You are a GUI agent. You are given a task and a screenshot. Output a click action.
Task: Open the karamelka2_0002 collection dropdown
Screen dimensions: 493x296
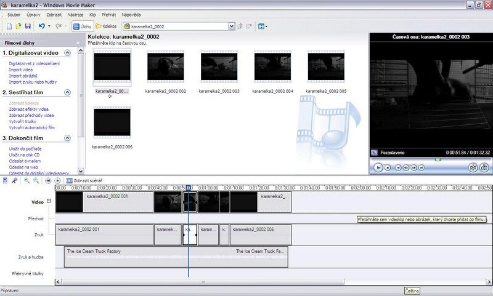tap(232, 27)
